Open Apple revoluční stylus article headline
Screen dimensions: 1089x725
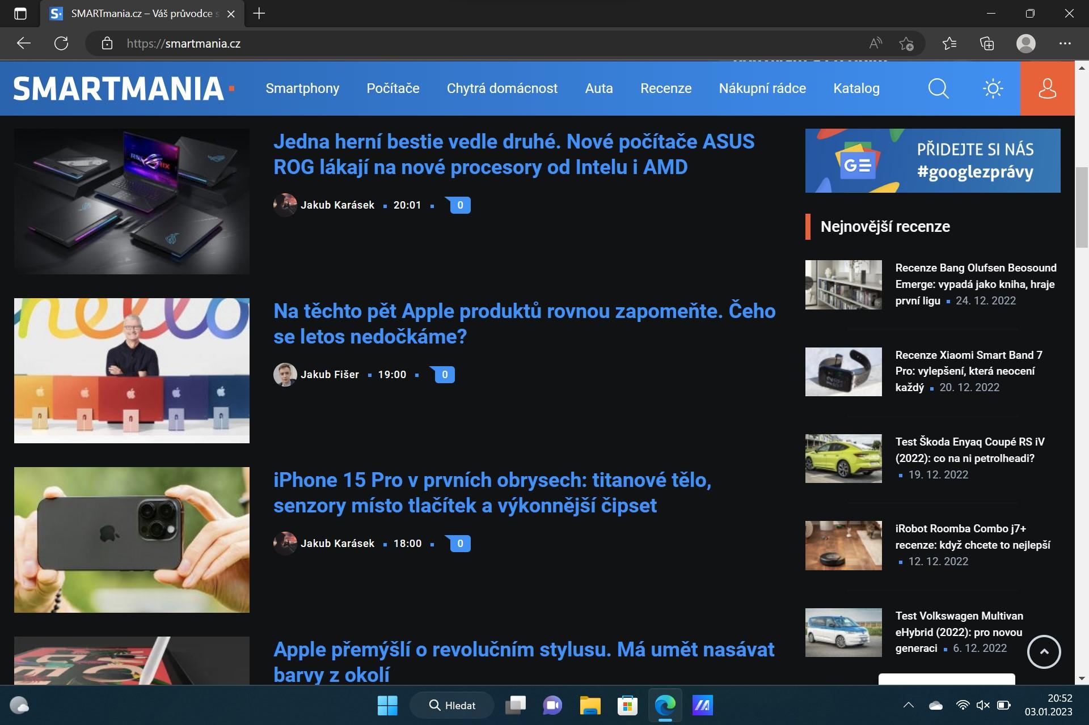[524, 662]
